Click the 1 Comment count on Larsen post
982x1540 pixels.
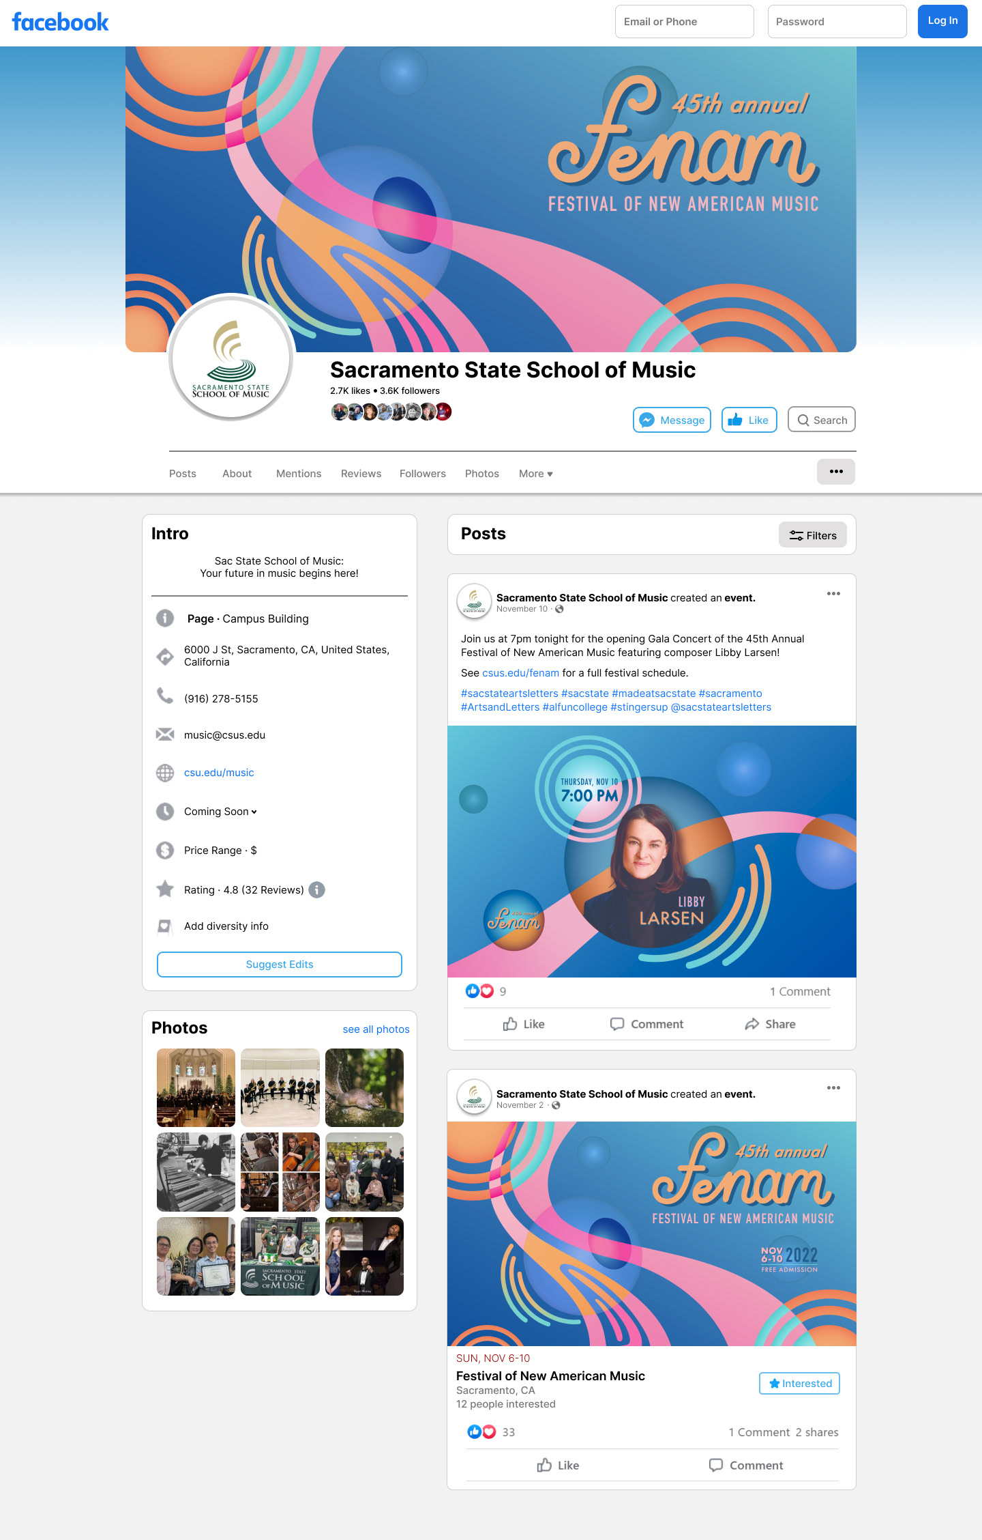(800, 992)
